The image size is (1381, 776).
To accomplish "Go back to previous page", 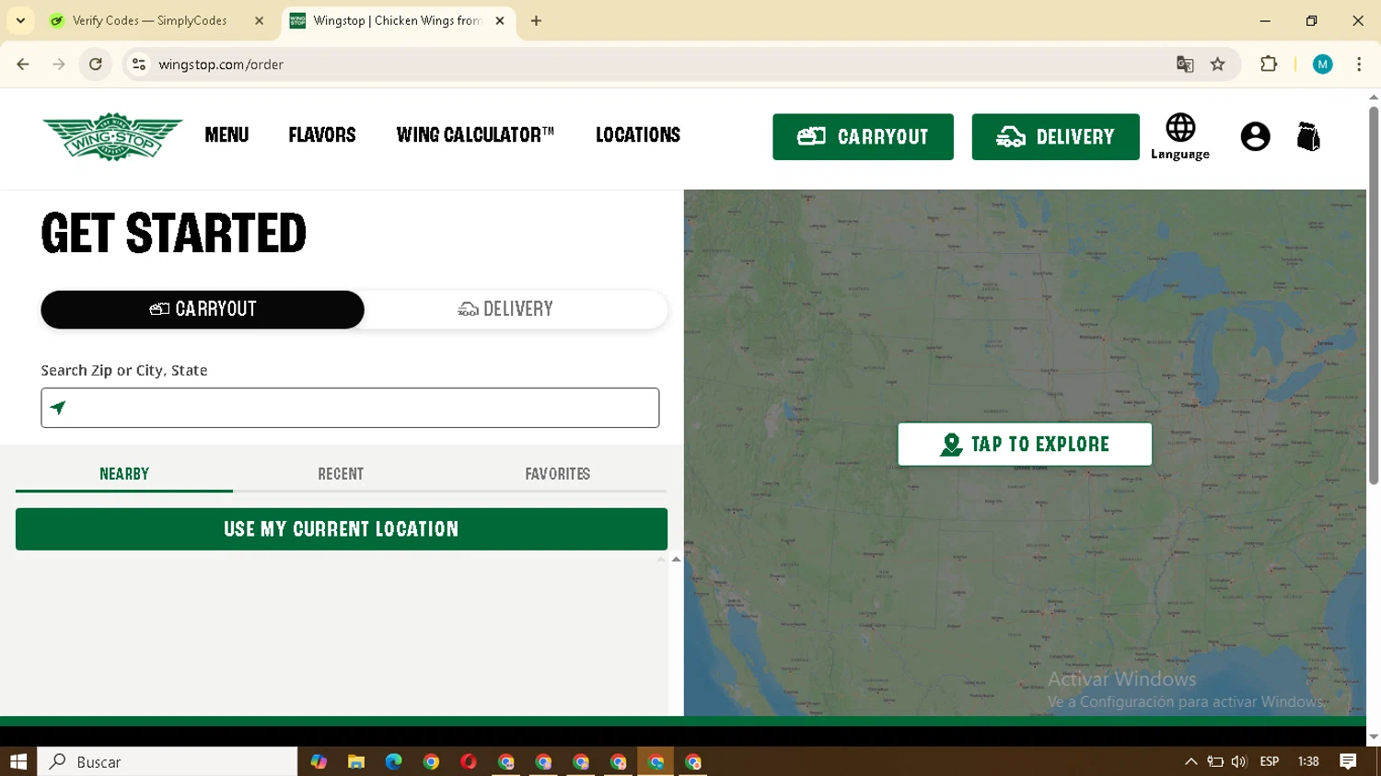I will [23, 64].
